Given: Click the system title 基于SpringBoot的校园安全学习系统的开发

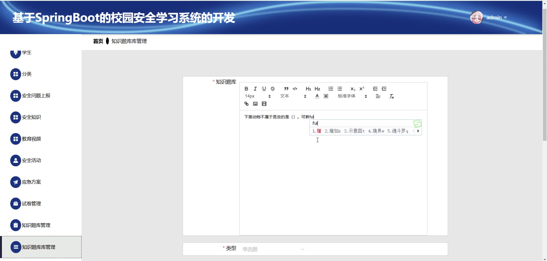Looking at the screenshot, I should pos(124,18).
